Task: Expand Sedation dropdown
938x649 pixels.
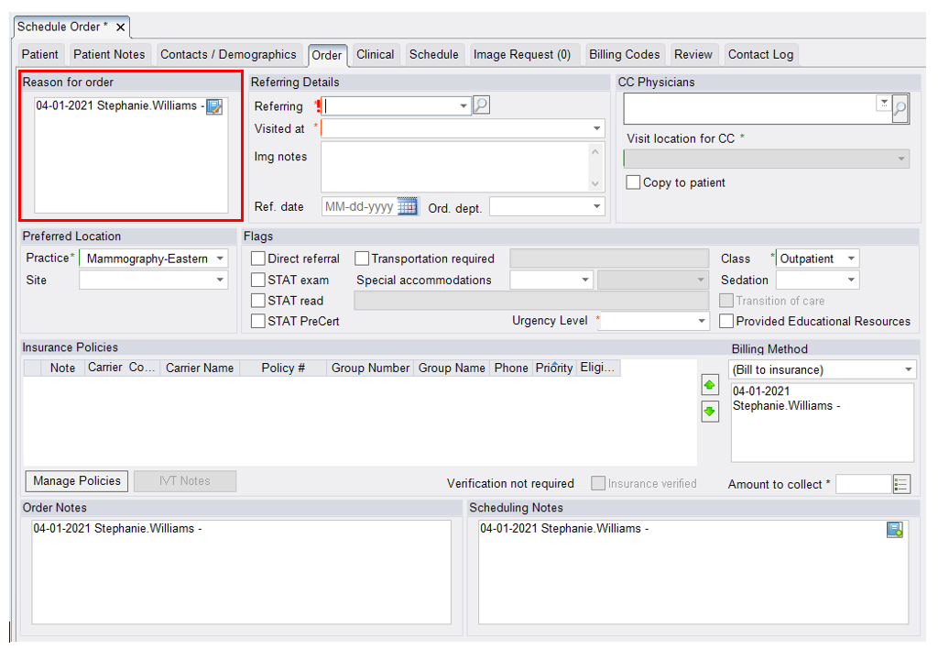Action: click(851, 280)
